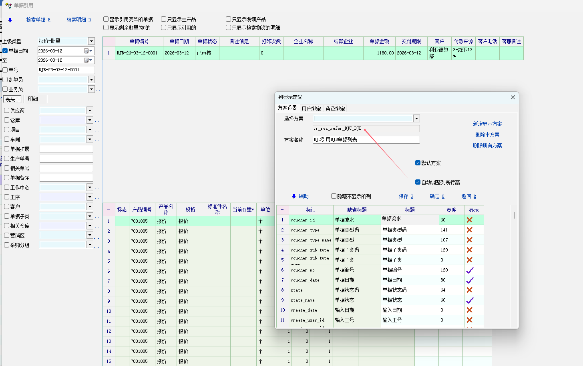Open the 供应商 dropdown arrow
Screen dimensions: 583x366
click(90, 111)
